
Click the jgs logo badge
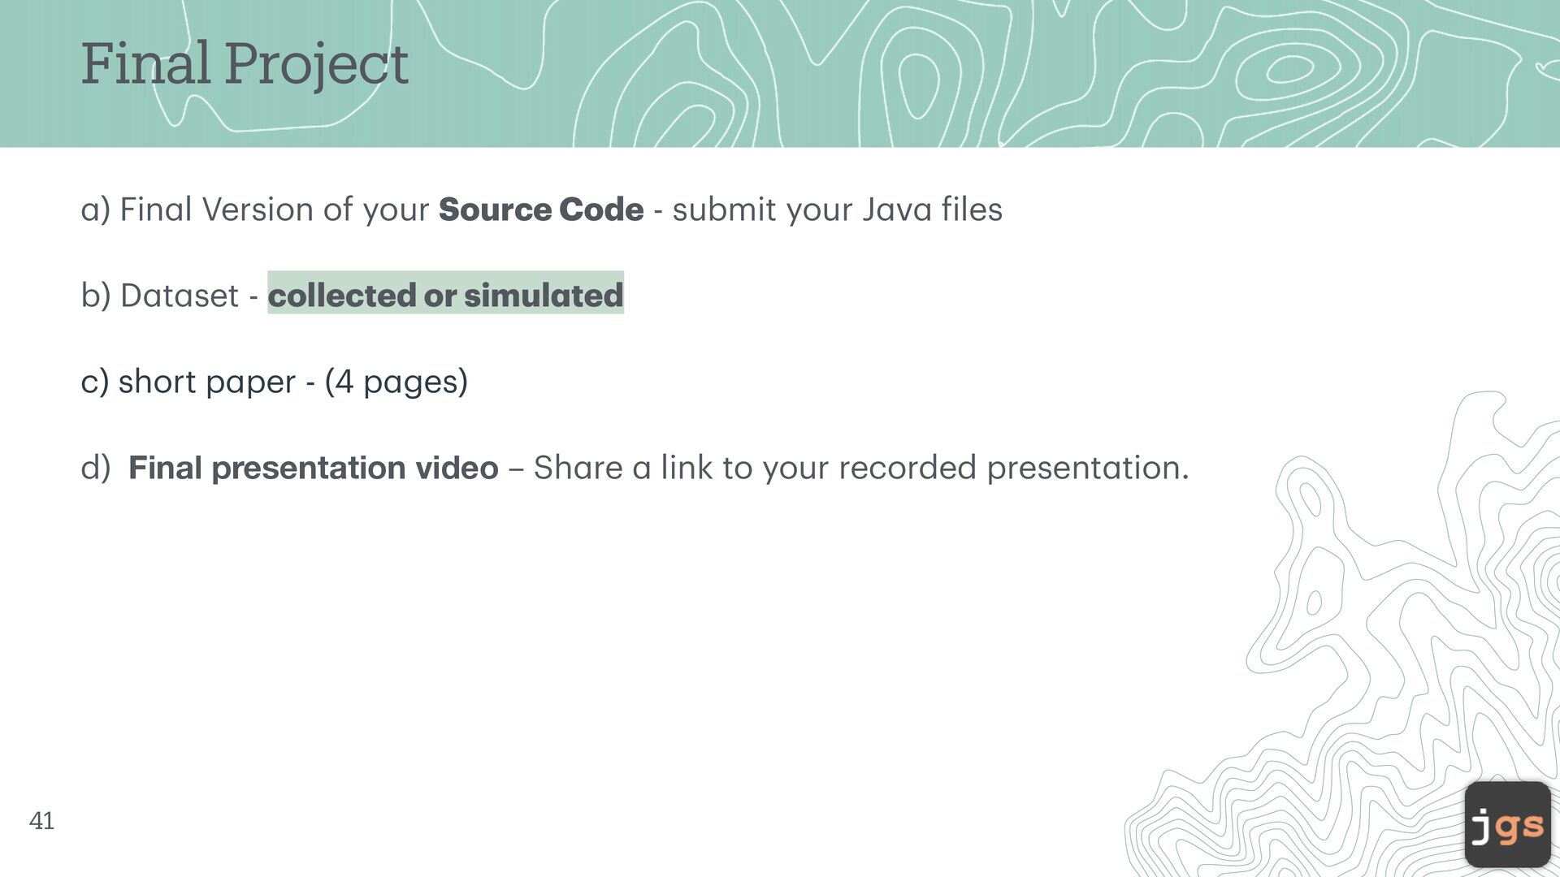point(1507,824)
